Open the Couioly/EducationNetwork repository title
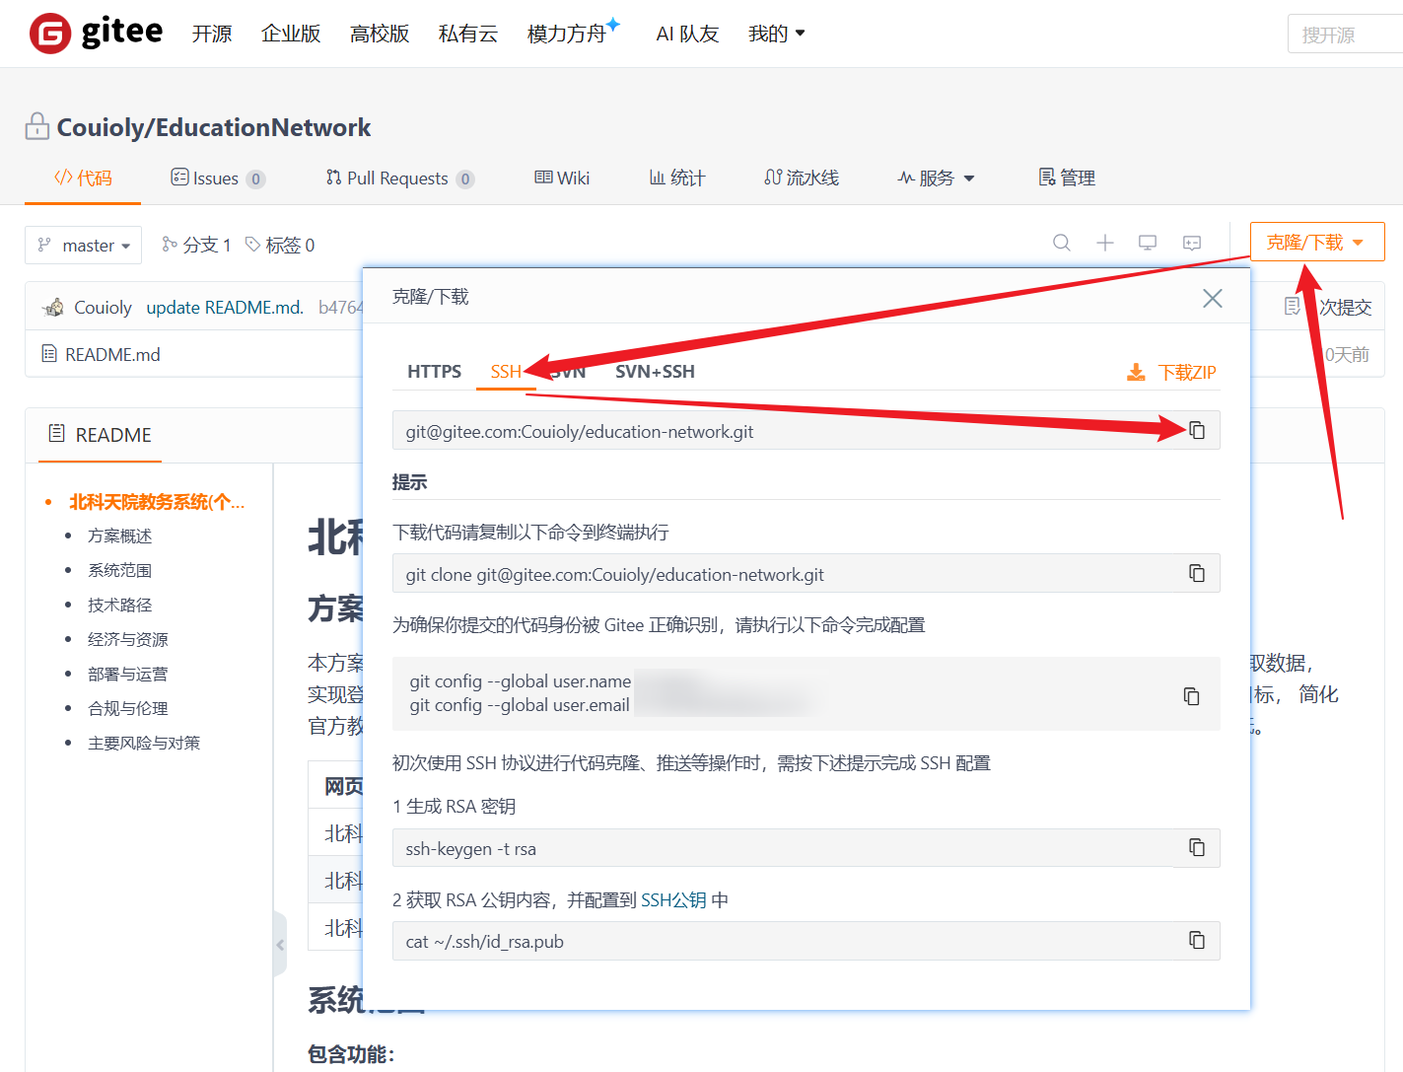 point(214,127)
